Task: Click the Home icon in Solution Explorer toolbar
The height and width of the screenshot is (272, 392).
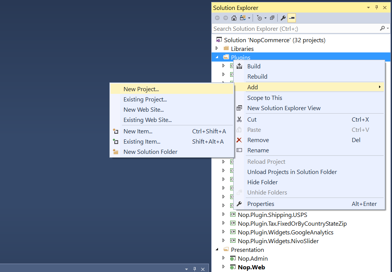Action: (234, 18)
